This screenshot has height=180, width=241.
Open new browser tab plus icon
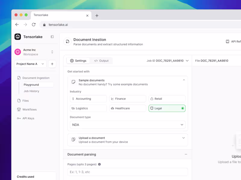pos(97,16)
